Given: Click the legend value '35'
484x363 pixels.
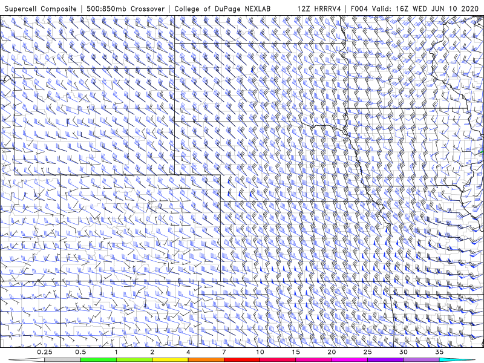Looking at the screenshot, I should [x=439, y=352].
